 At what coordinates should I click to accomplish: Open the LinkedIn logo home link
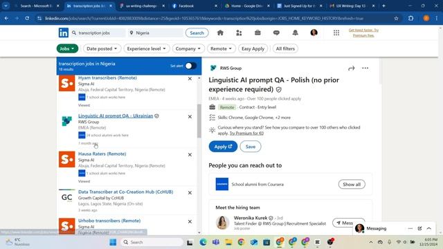(x=63, y=33)
